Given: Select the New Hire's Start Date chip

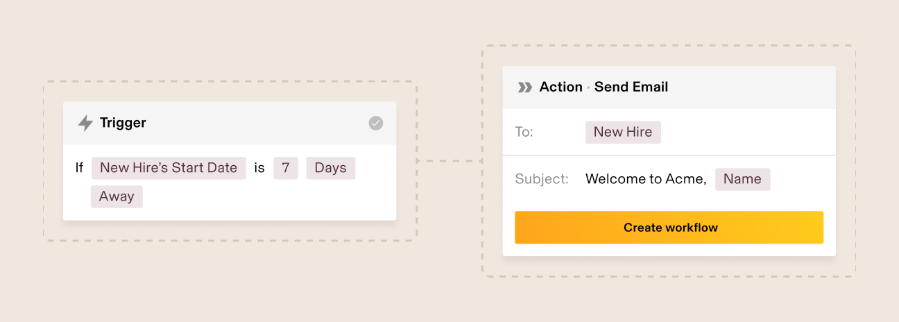Looking at the screenshot, I should [x=169, y=168].
